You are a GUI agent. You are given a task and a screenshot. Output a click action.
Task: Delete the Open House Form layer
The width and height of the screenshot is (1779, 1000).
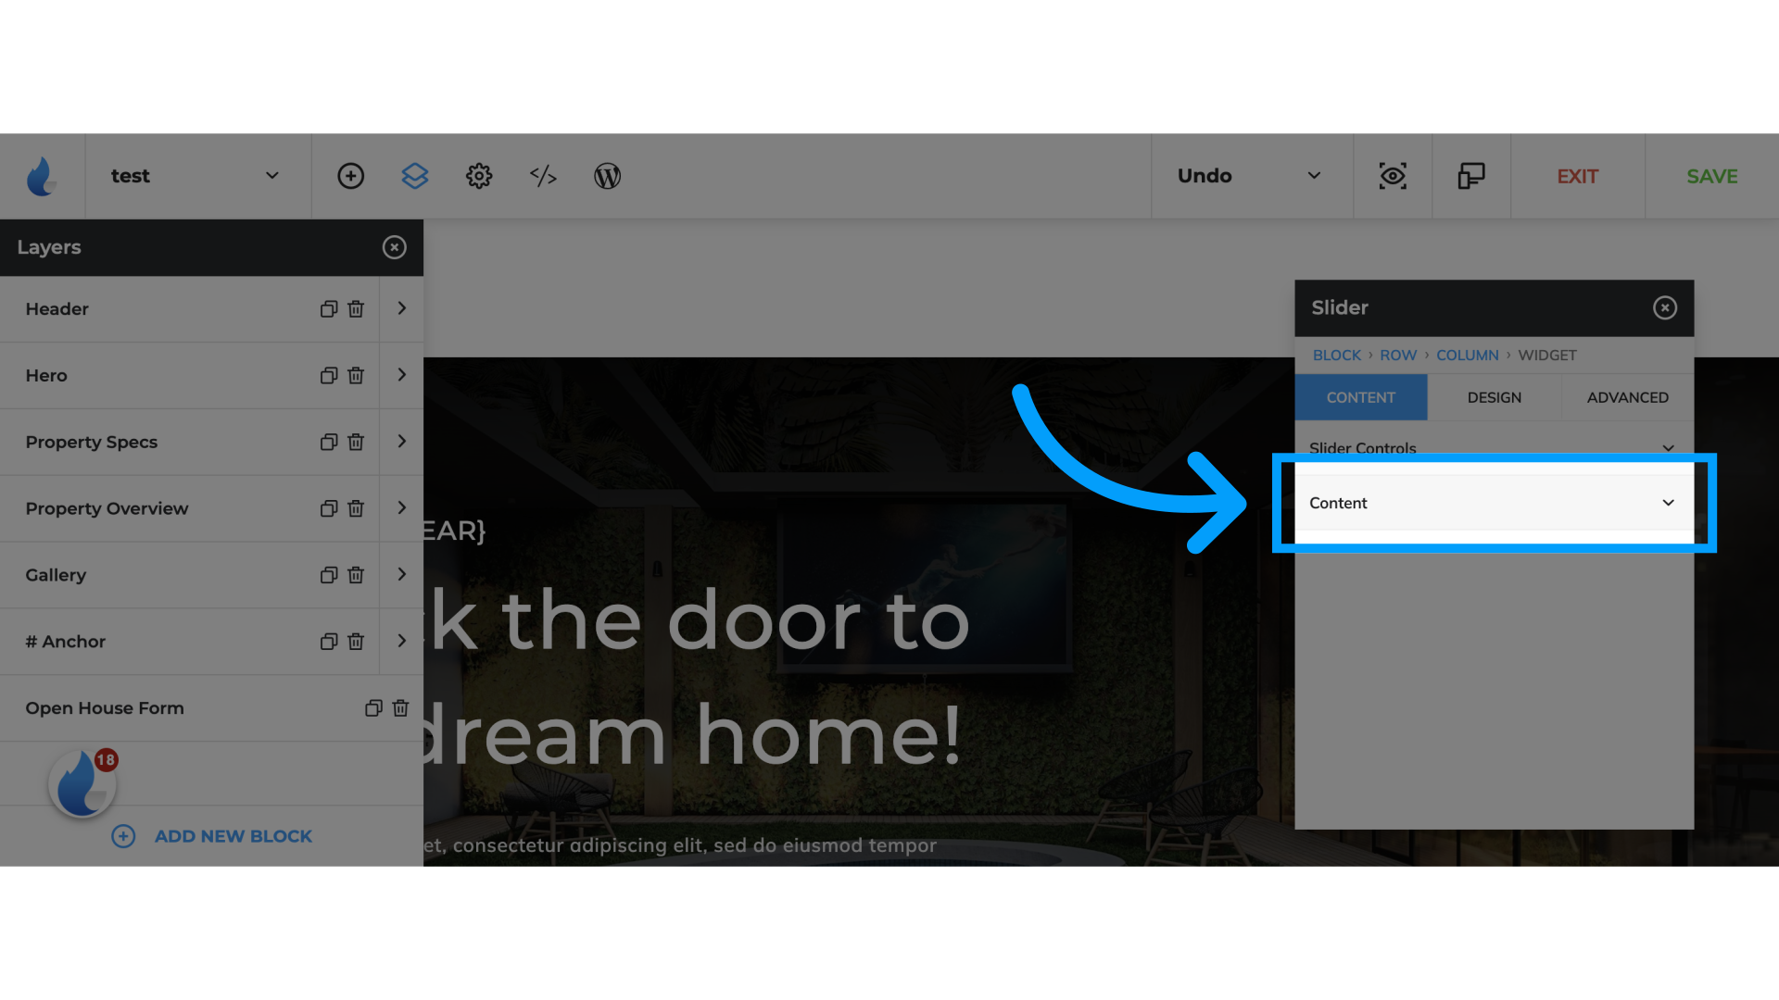(x=401, y=707)
